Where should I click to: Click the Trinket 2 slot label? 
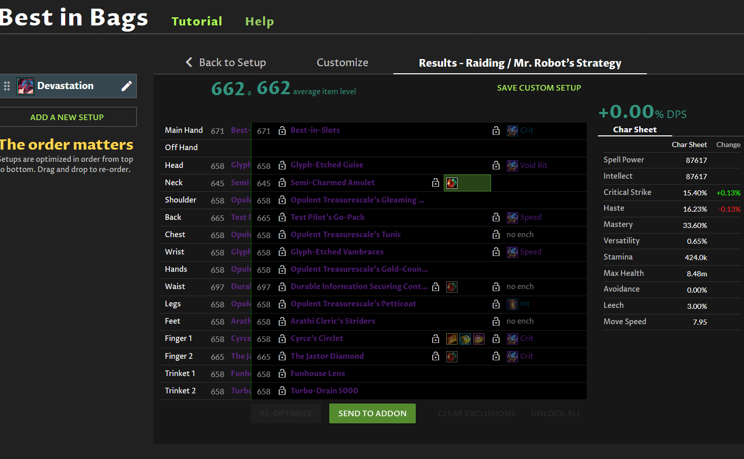[180, 391]
